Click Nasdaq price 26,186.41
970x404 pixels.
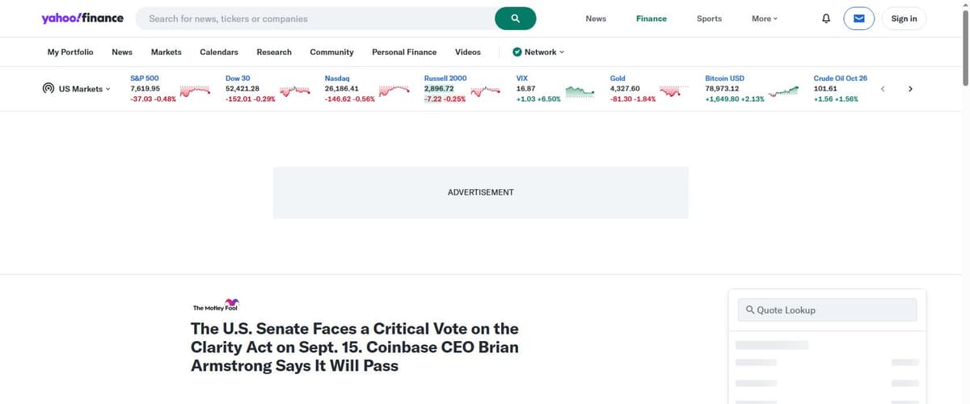point(341,88)
